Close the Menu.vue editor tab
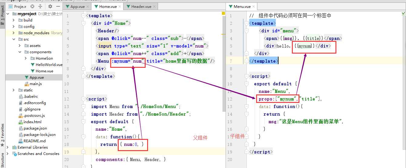406x168 pixels. point(254,6)
